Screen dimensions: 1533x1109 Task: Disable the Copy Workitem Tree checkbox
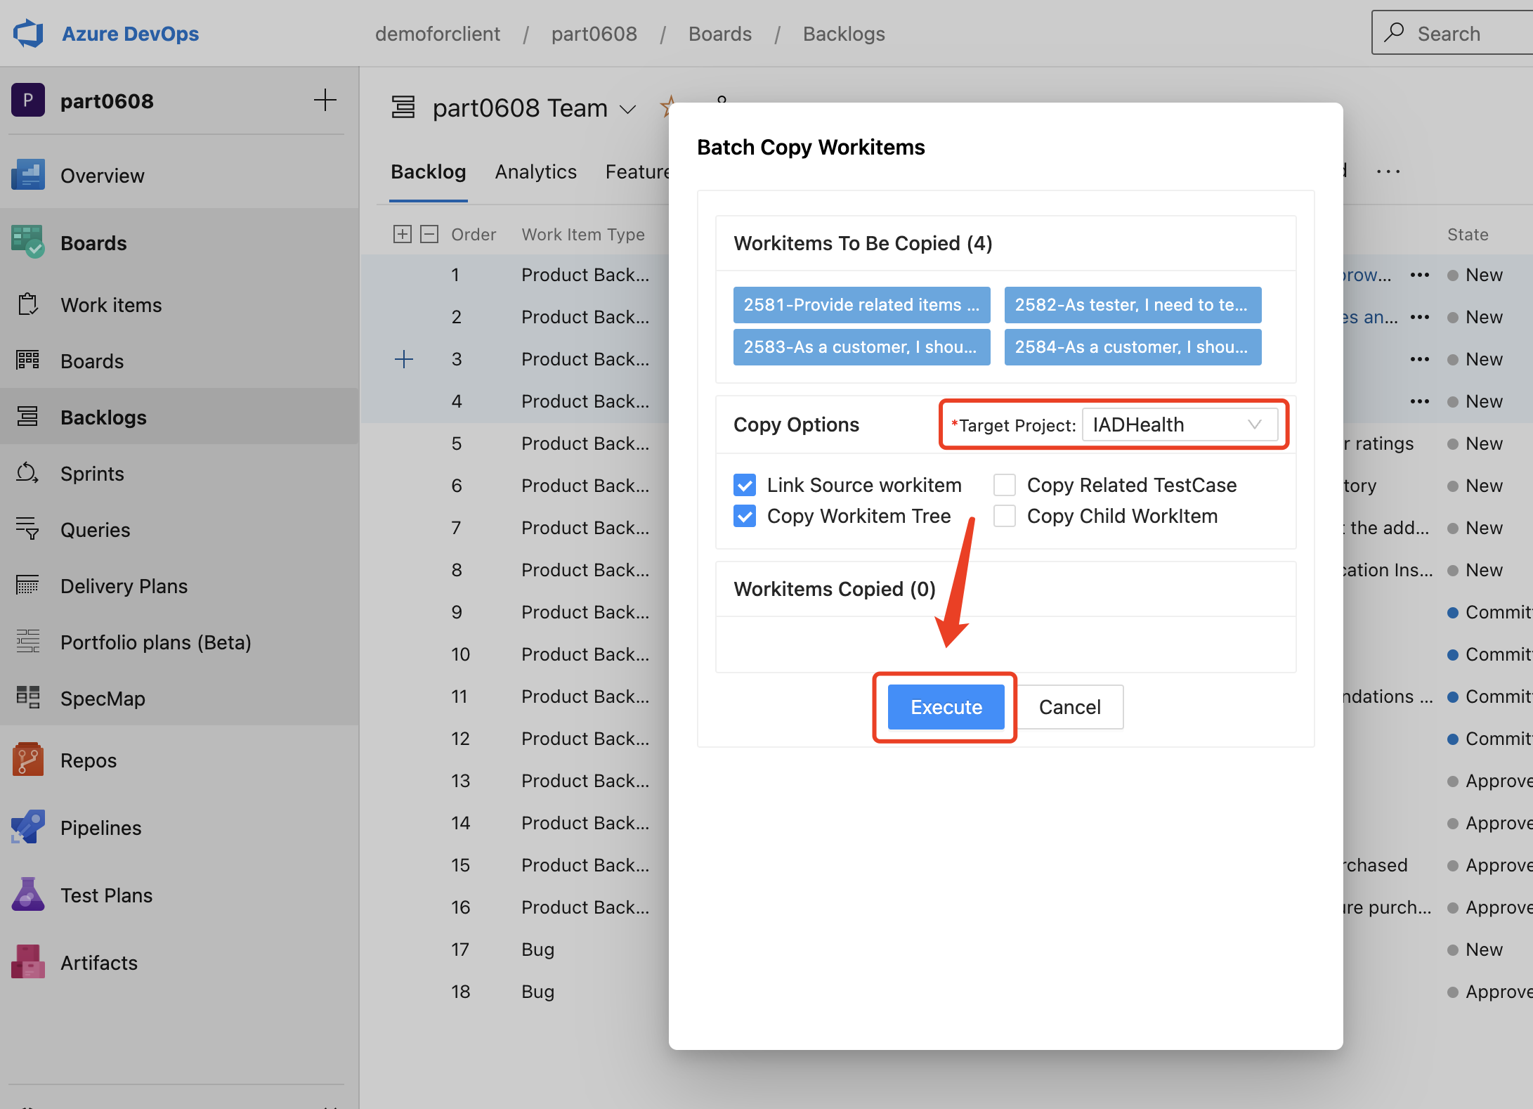[745, 515]
